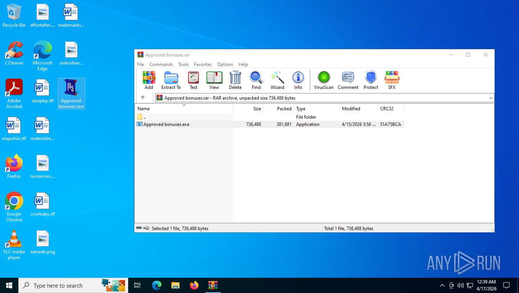Expand the archive path dropdown
This screenshot has width=519, height=293.
[x=491, y=98]
